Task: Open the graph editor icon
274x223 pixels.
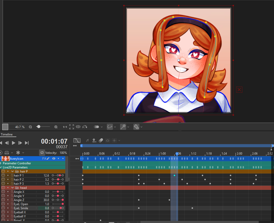Action: 77,140
